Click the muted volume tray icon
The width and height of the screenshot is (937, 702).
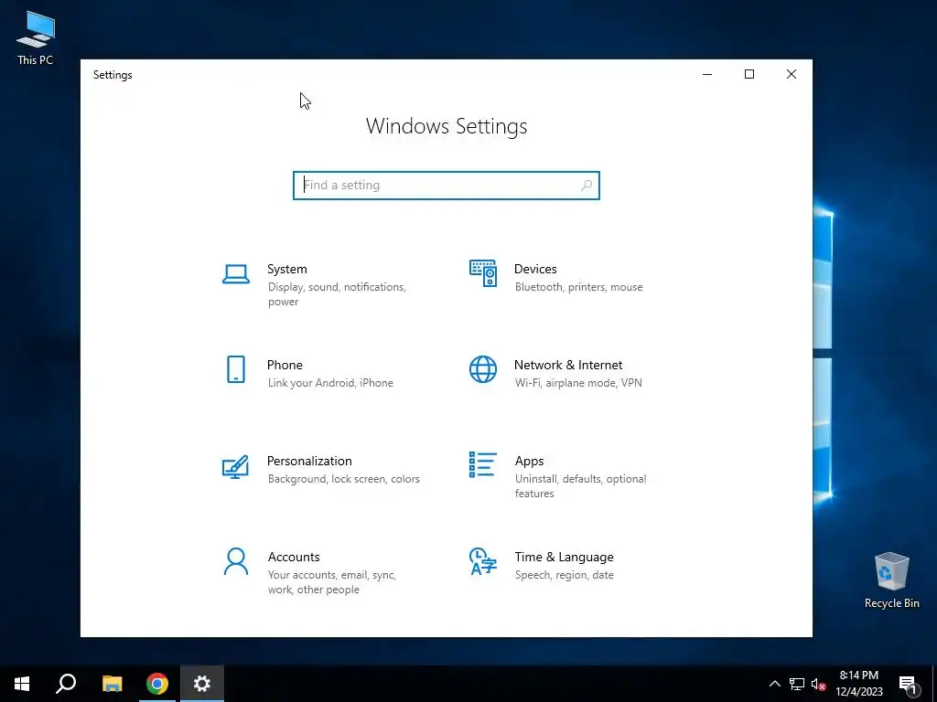click(x=819, y=684)
